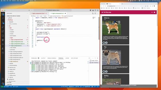Share the Pug card
This screenshot has height=90, width=161.
106,71
